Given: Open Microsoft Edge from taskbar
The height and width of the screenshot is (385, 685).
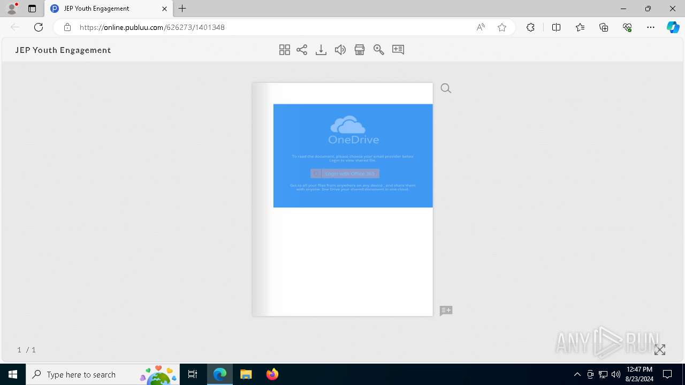Looking at the screenshot, I should (220, 374).
